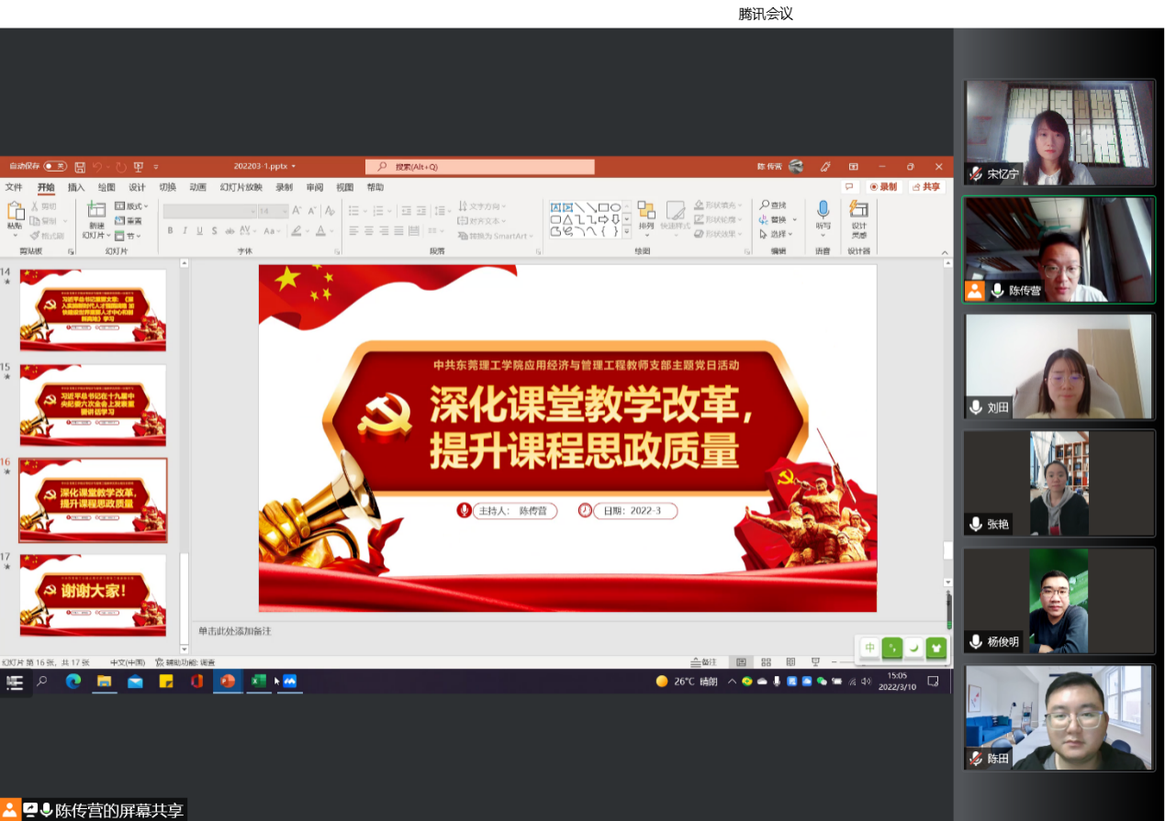Toggle the 中 input method language button
Screen dimensions: 1165x821
[869, 648]
